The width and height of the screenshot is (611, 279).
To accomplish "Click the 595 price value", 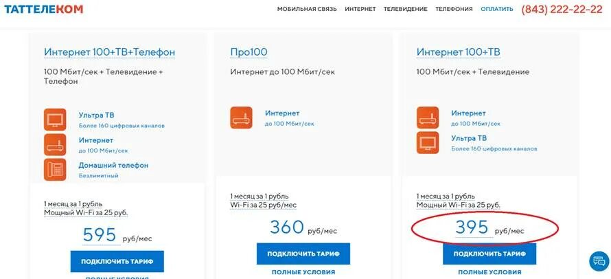I will click(x=100, y=235).
